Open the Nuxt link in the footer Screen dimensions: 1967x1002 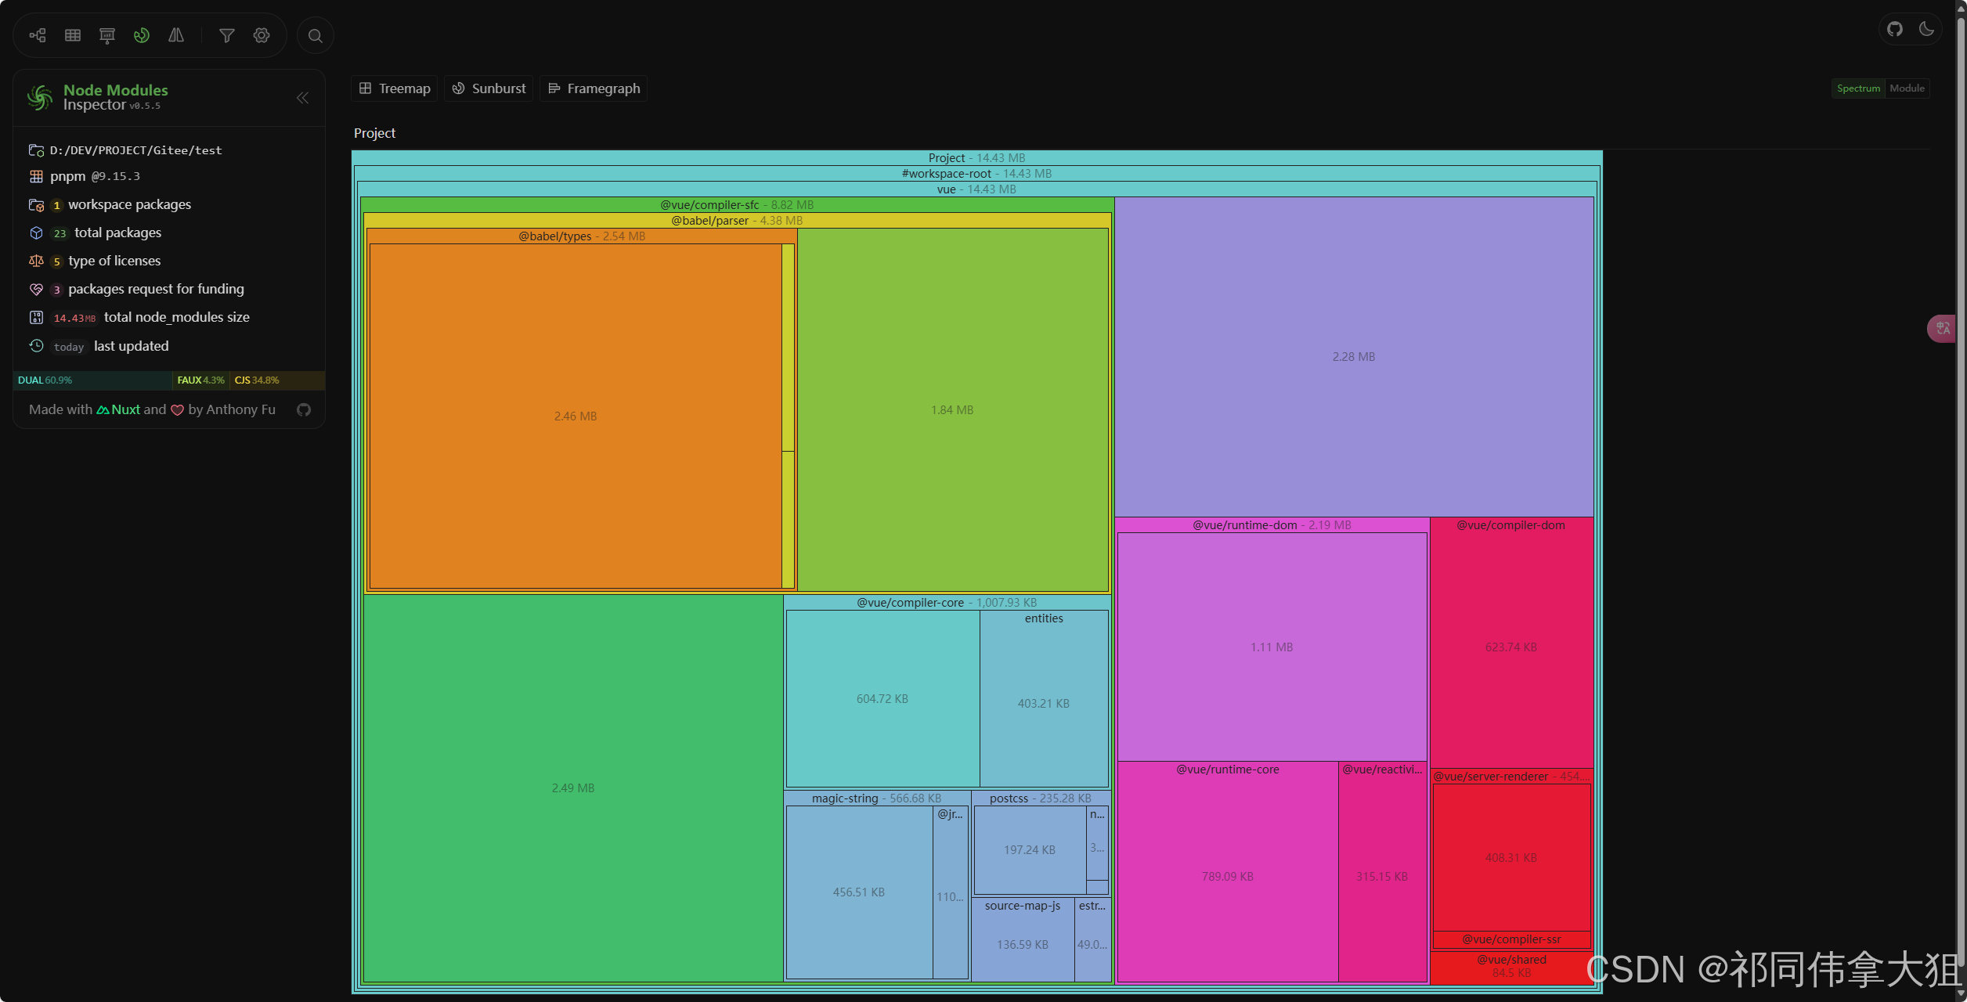coord(119,409)
